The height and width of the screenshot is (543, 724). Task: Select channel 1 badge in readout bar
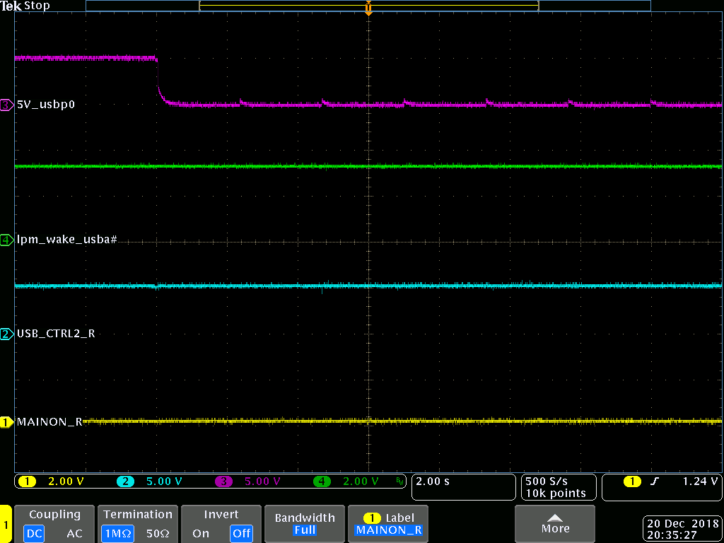click(x=28, y=481)
